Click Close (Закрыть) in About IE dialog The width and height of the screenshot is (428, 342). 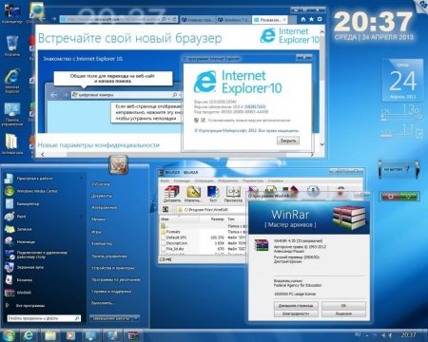pyautogui.click(x=288, y=141)
